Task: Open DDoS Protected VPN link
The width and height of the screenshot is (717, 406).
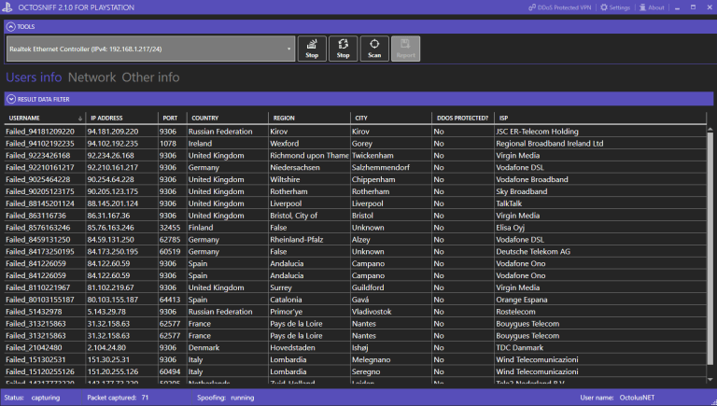Action: click(560, 7)
